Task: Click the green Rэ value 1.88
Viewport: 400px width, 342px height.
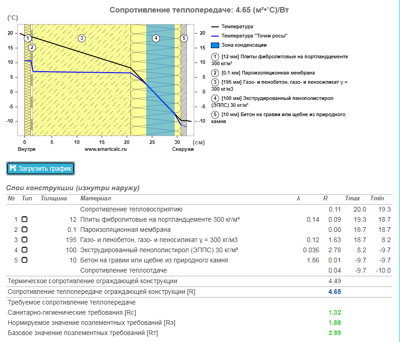Action: (335, 323)
